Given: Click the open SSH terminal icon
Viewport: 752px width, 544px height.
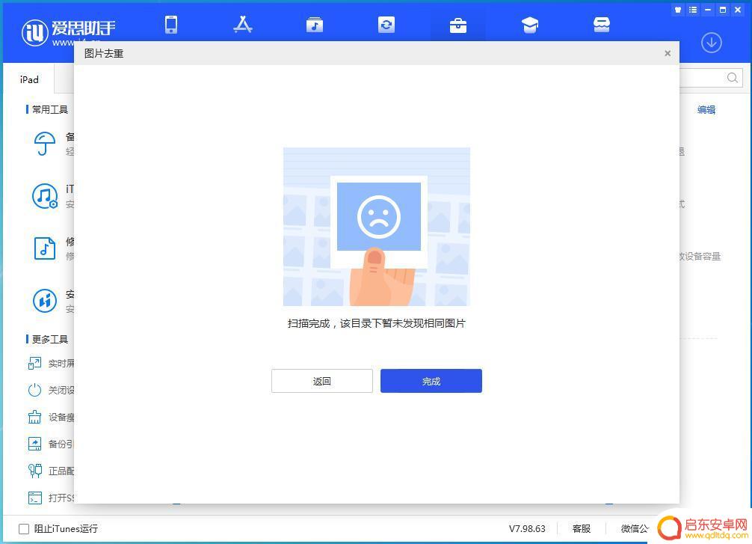Looking at the screenshot, I should [x=34, y=498].
